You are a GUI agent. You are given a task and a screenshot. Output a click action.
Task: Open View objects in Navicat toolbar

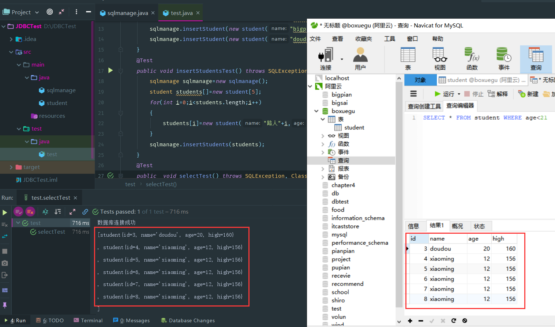pyautogui.click(x=440, y=59)
